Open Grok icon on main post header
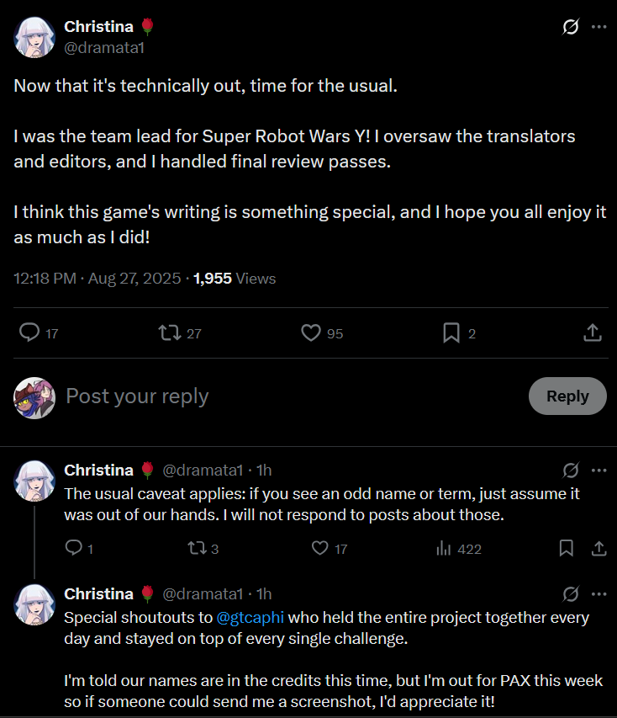 pyautogui.click(x=570, y=27)
